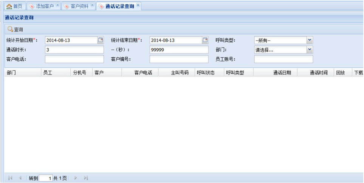This screenshot has width=364, height=183.
Task: Click the 查询 search button
Action: pyautogui.click(x=15, y=29)
